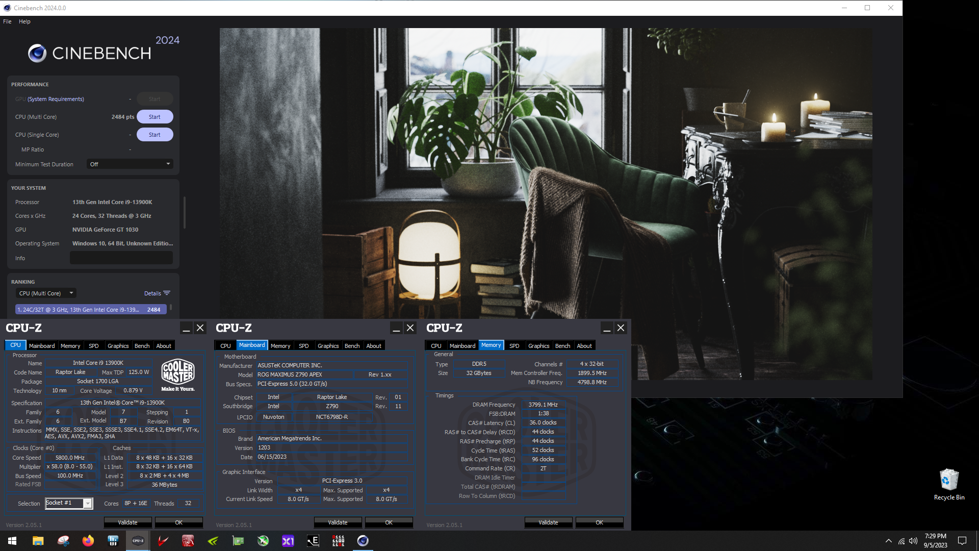
Task: Open the green GPU card taskbar app
Action: click(x=238, y=541)
